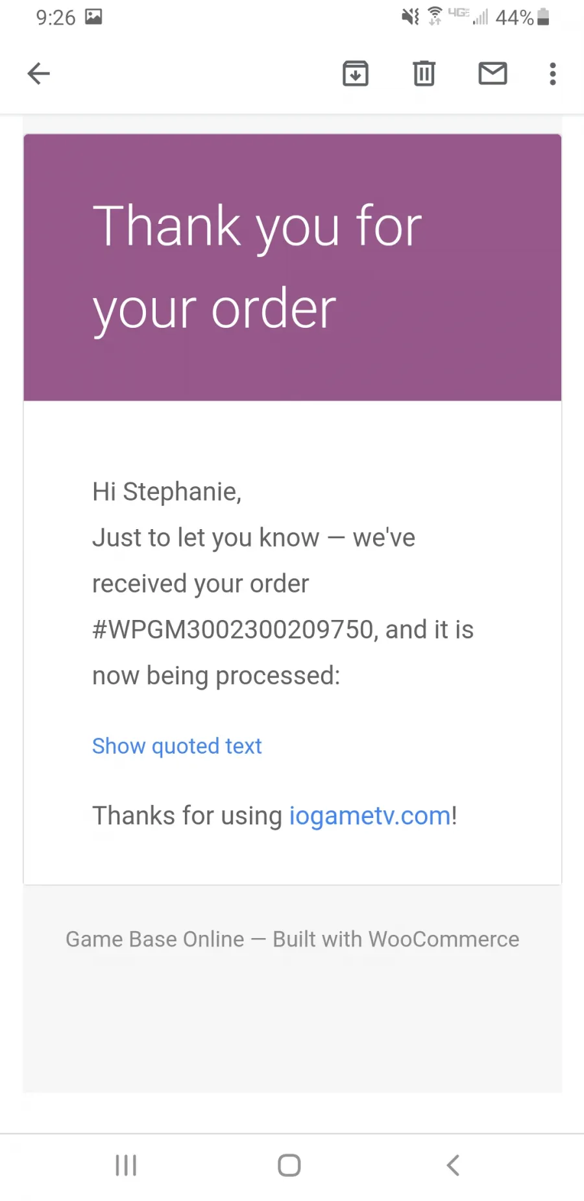Tap the image notification icon in status bar
This screenshot has height=1201, width=584.
[x=94, y=16]
